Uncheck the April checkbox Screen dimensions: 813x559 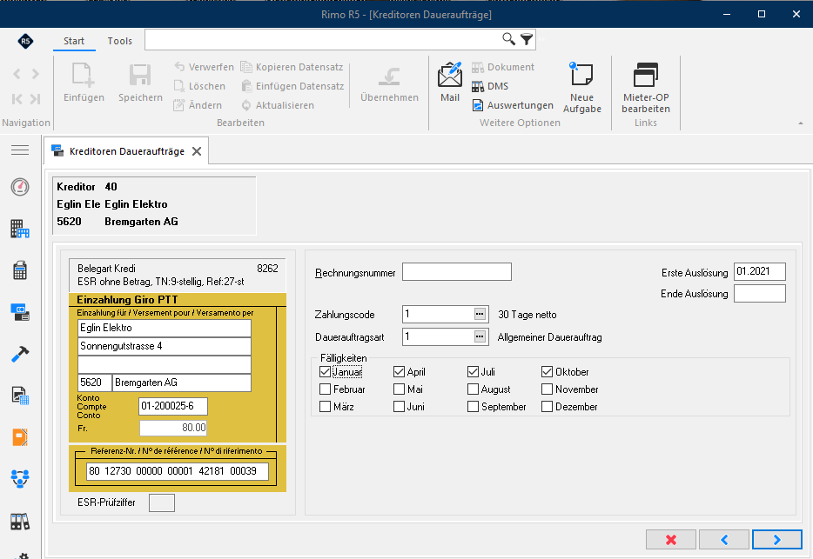click(399, 372)
